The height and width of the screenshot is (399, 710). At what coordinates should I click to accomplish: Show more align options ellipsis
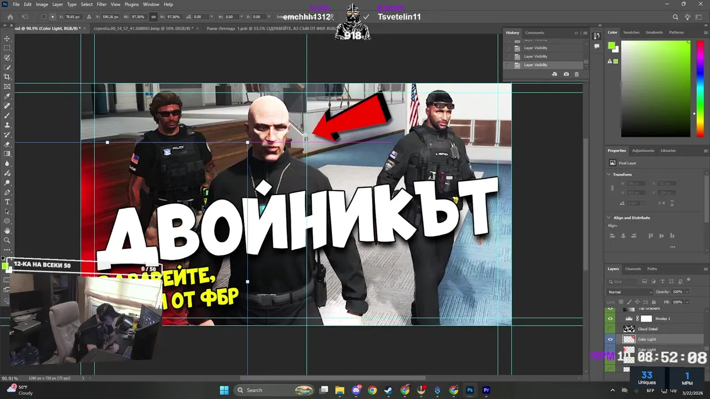point(672,247)
